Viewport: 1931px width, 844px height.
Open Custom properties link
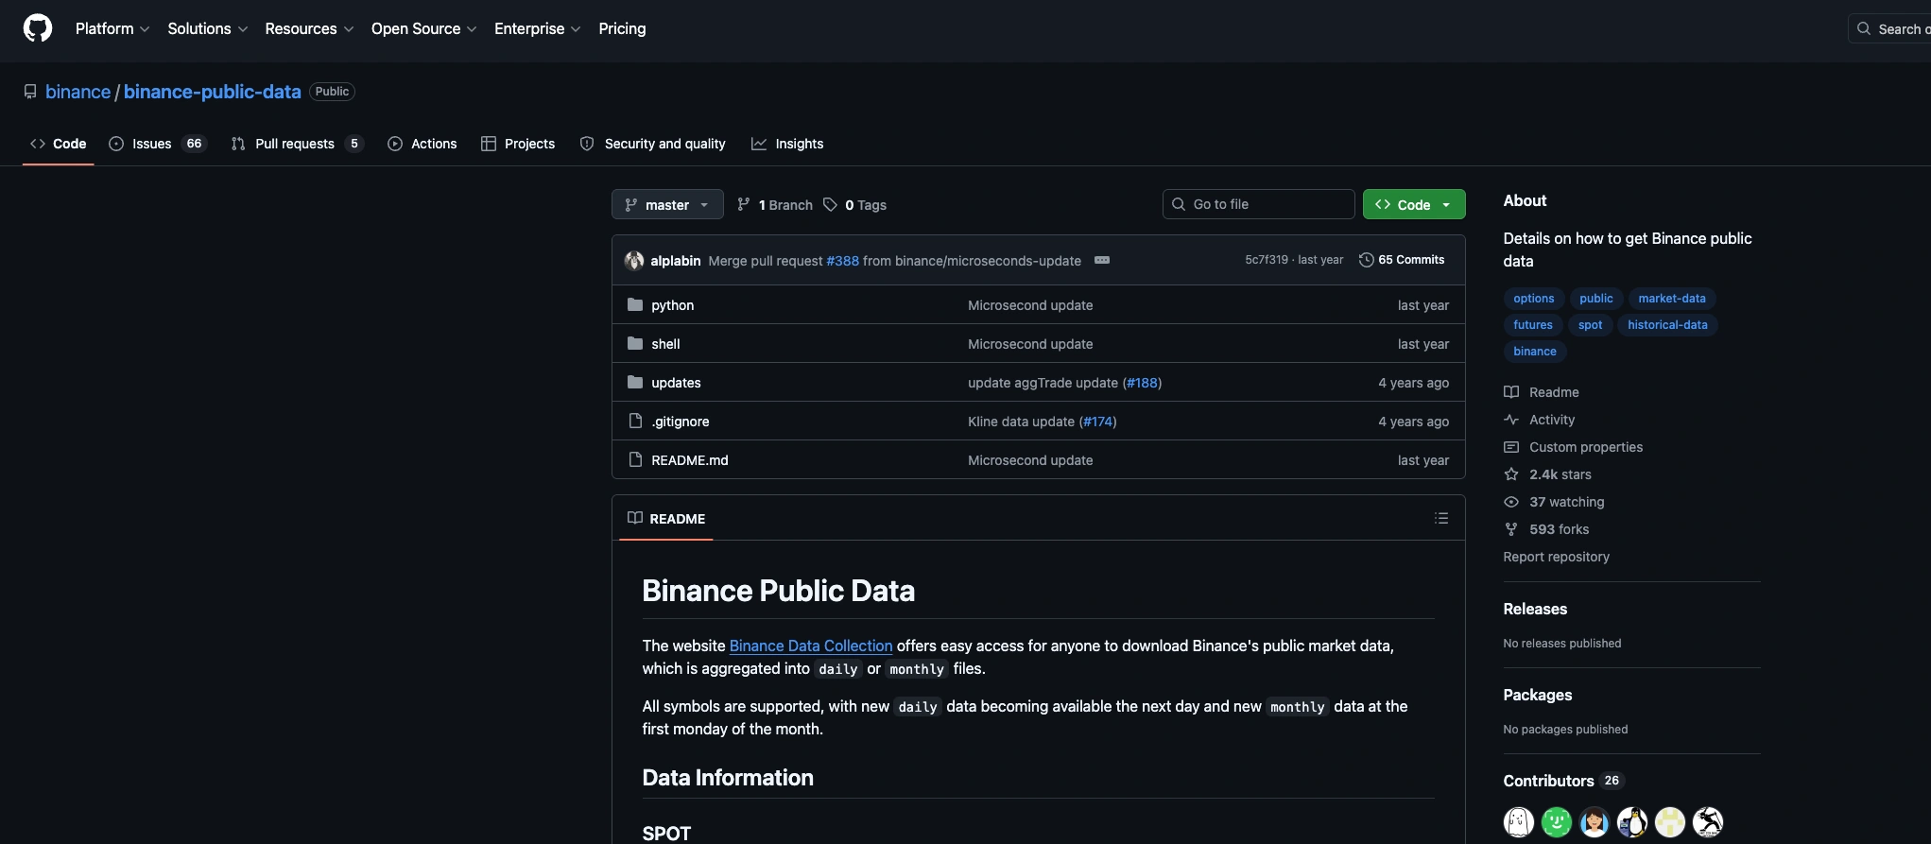1574,447
